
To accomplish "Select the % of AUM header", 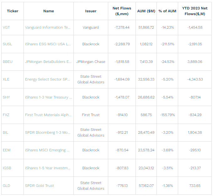I will (167, 11).
